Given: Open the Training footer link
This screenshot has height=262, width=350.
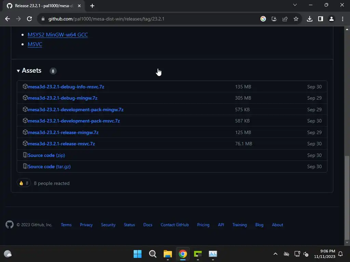Looking at the screenshot, I should pyautogui.click(x=240, y=225).
